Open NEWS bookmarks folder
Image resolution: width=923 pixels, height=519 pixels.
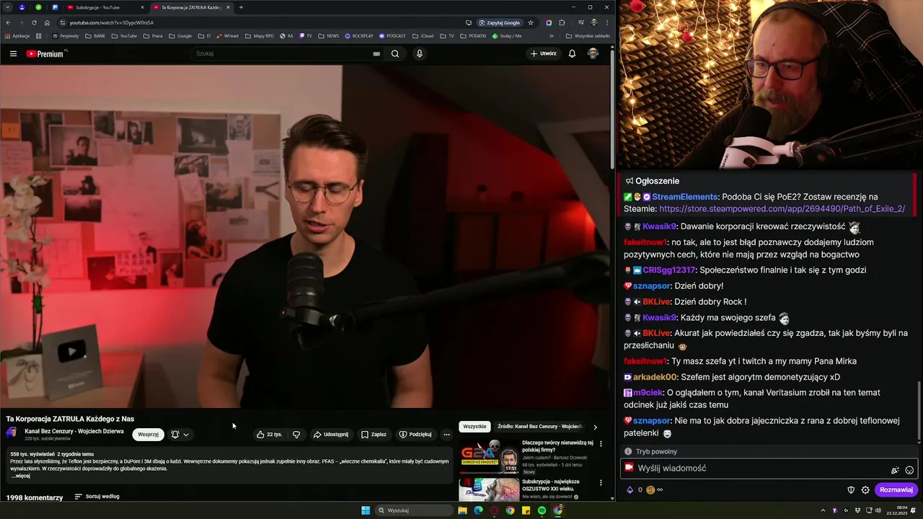click(x=328, y=36)
